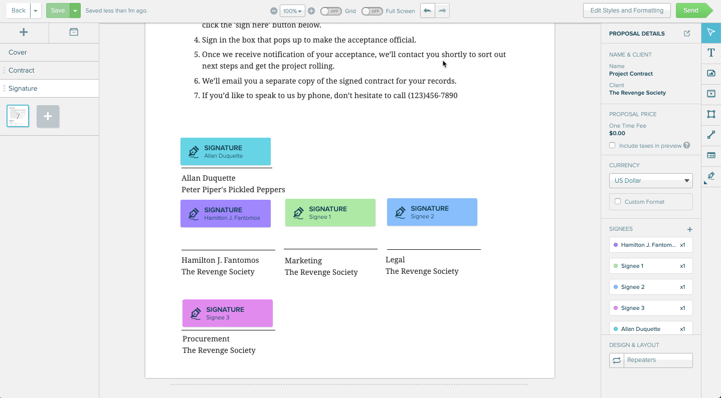Open the section library icon
This screenshot has width=721, height=398.
pyautogui.click(x=74, y=33)
